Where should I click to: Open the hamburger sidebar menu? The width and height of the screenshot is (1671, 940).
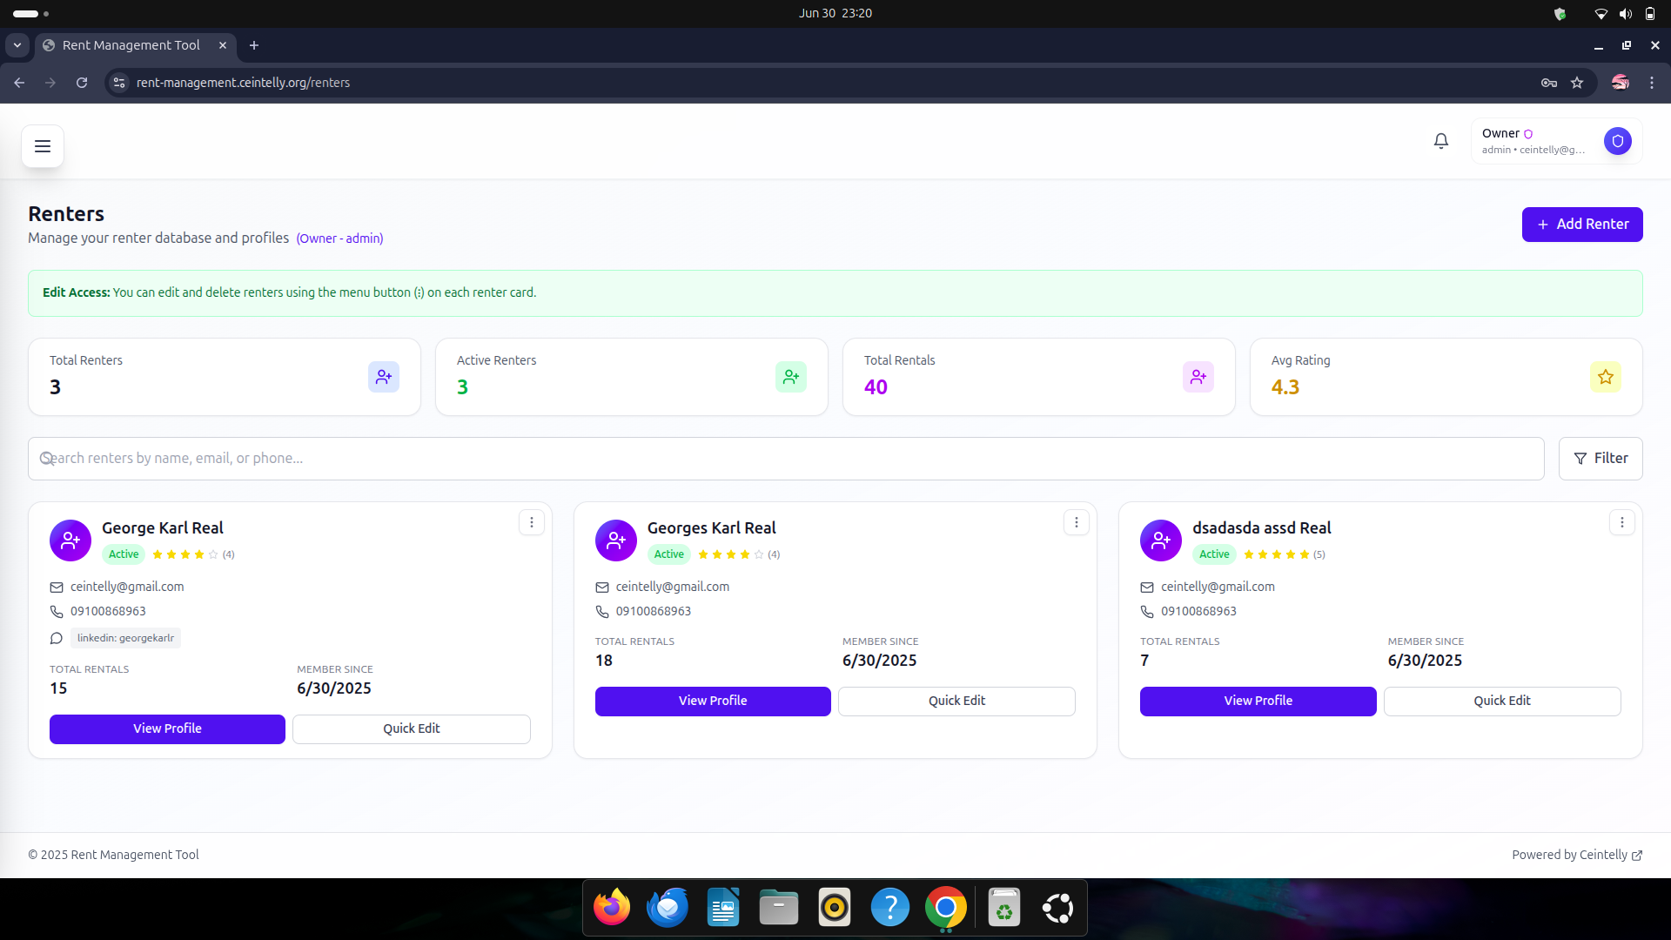pyautogui.click(x=43, y=146)
